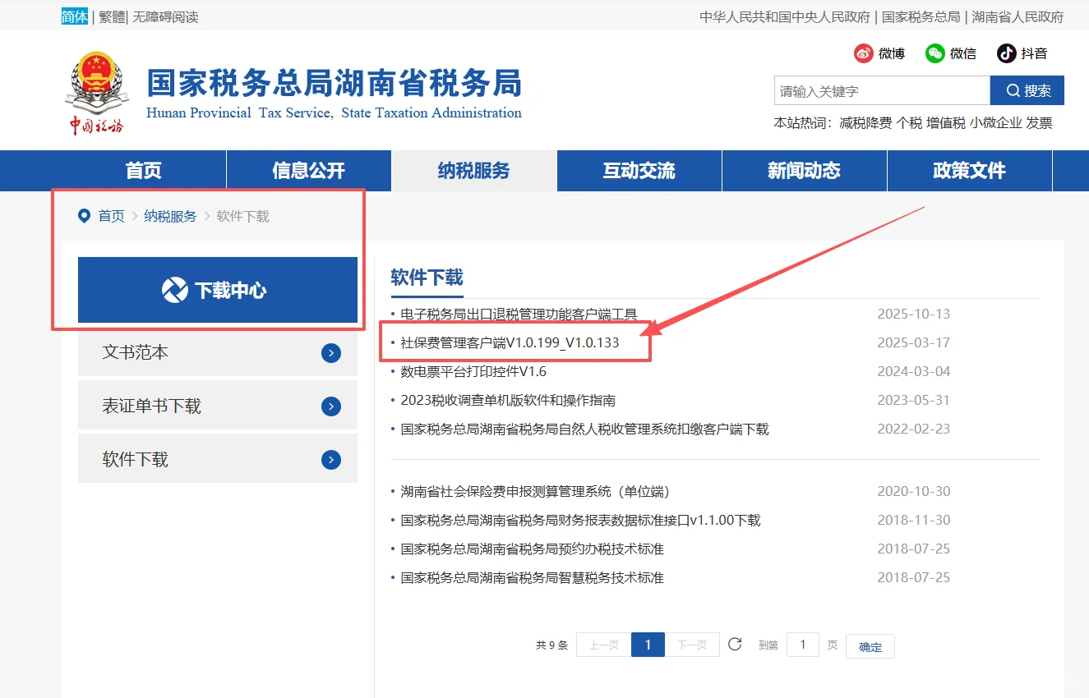This screenshot has height=698, width=1089.
Task: Expand the 软件下载 sidebar arrow
Action: [330, 459]
